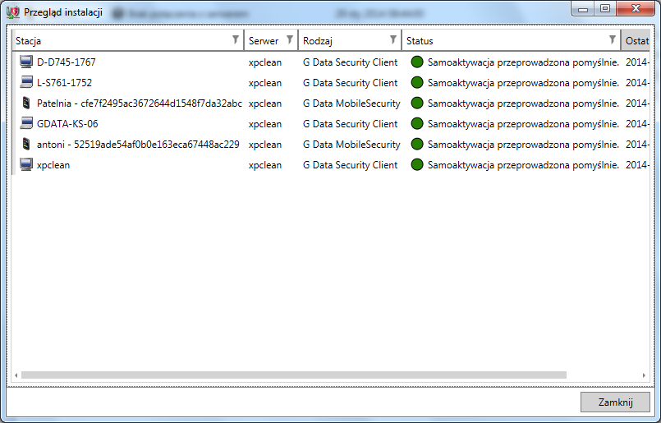Click the laptop icon for L-S761-1752
This screenshot has width=661, height=423.
point(26,82)
